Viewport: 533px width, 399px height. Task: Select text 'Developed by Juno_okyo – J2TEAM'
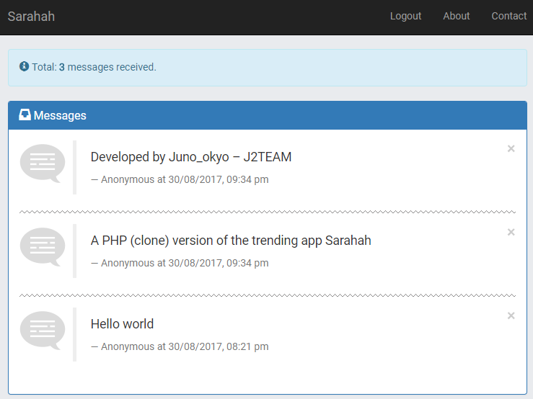tap(191, 157)
